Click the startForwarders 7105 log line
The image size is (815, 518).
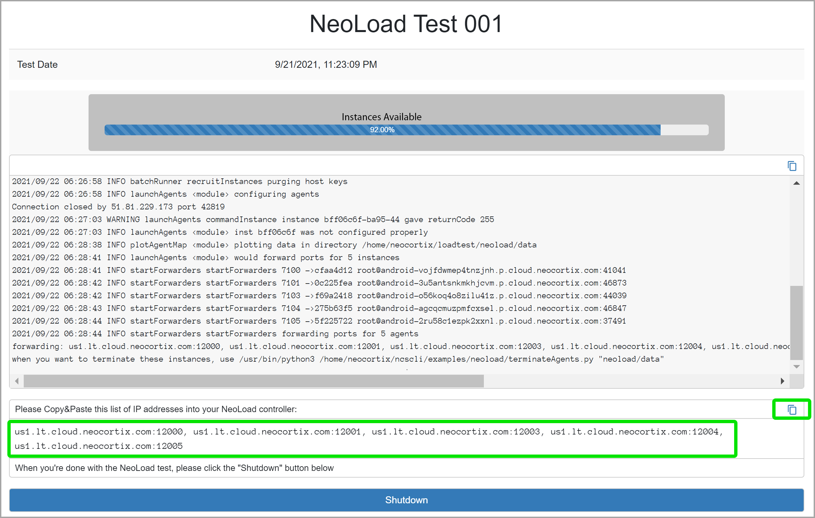tap(319, 321)
